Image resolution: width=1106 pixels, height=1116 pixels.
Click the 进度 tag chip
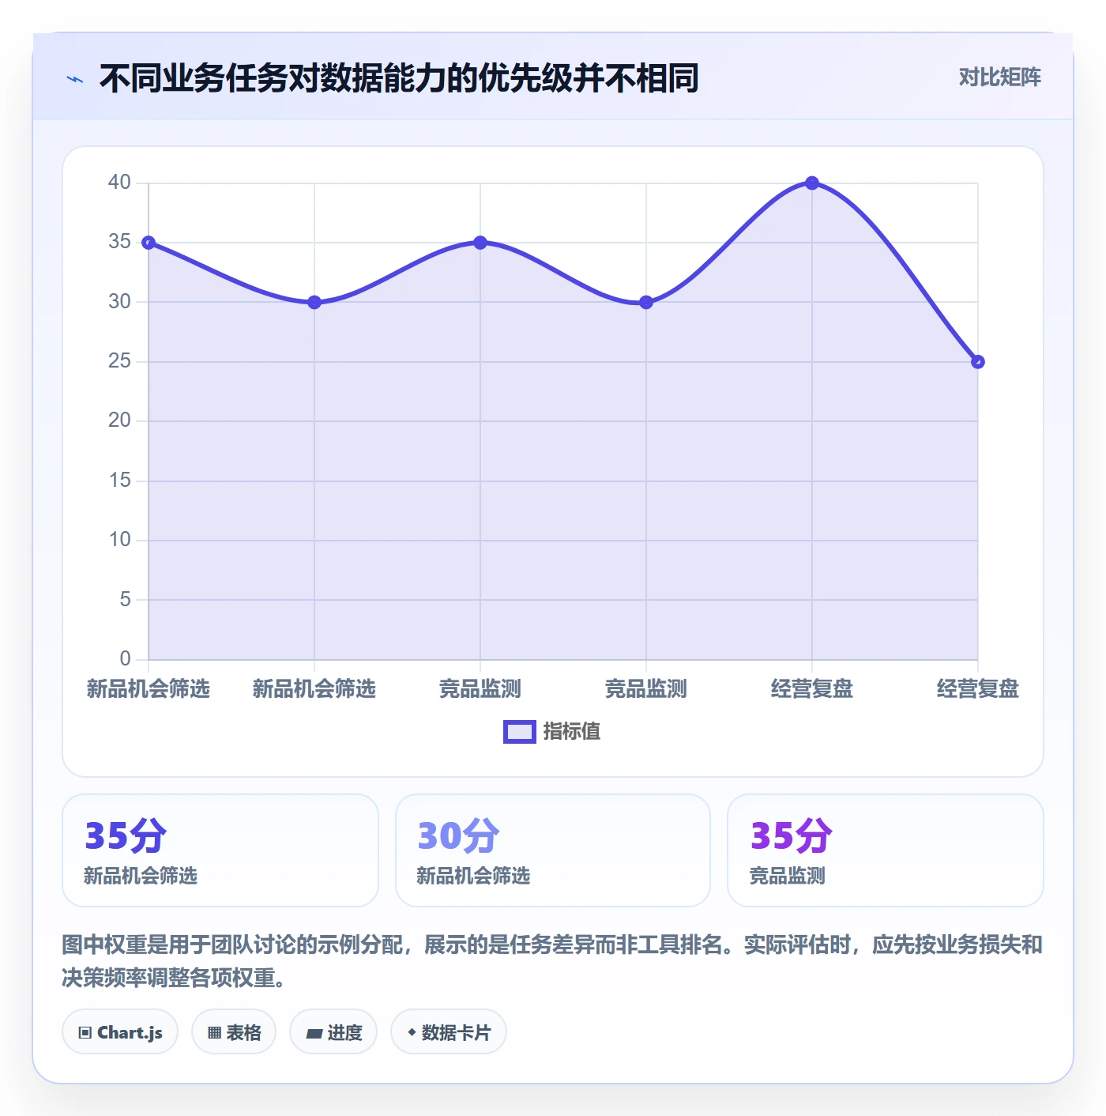(x=333, y=1031)
